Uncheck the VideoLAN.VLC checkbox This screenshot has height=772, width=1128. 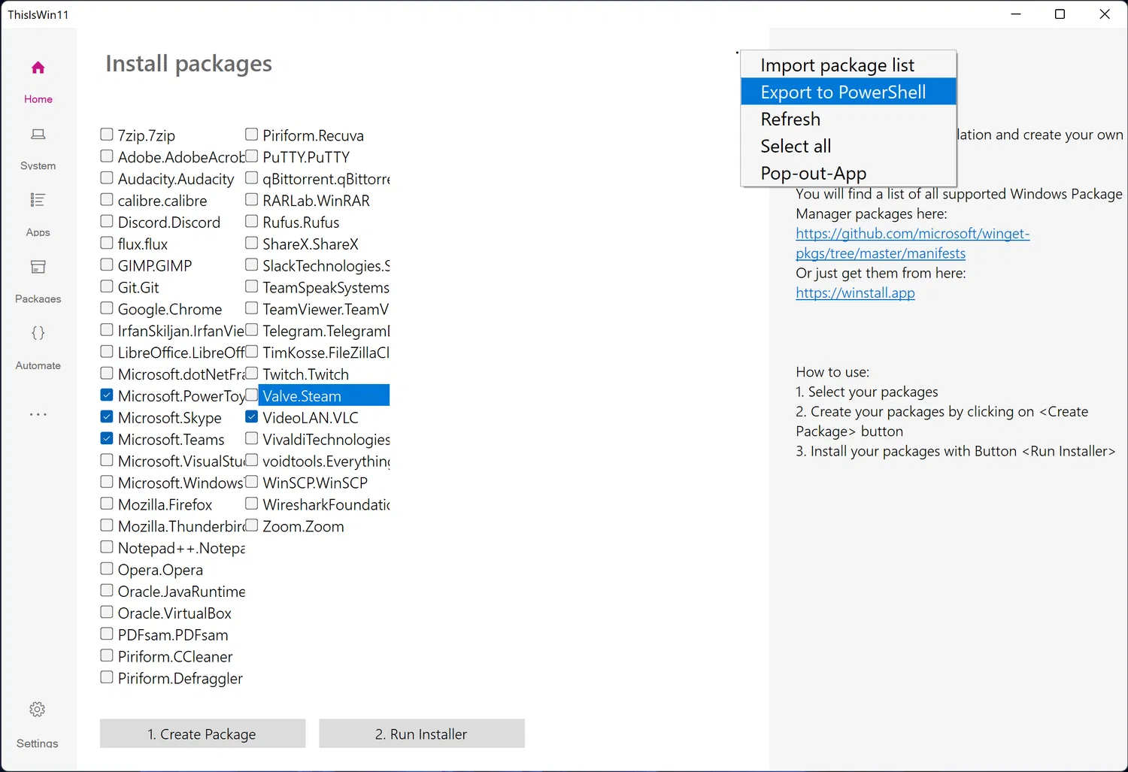click(x=252, y=417)
